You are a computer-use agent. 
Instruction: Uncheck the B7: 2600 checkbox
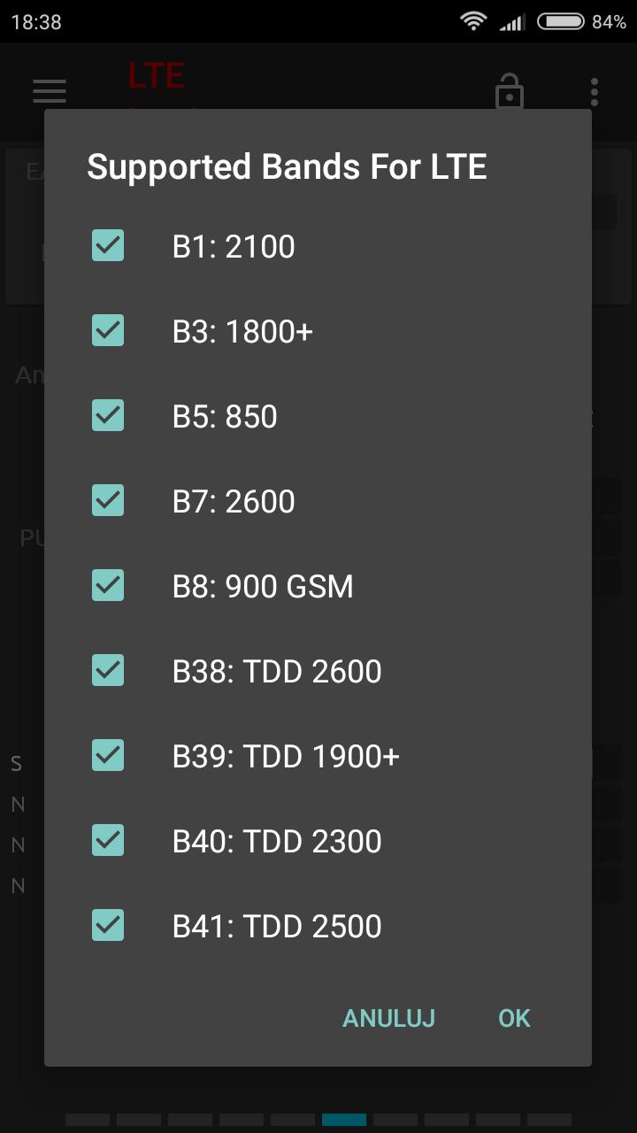(108, 501)
